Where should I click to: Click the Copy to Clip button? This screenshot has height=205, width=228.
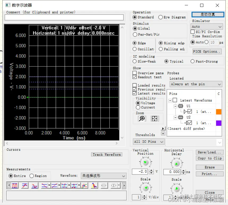209,158
